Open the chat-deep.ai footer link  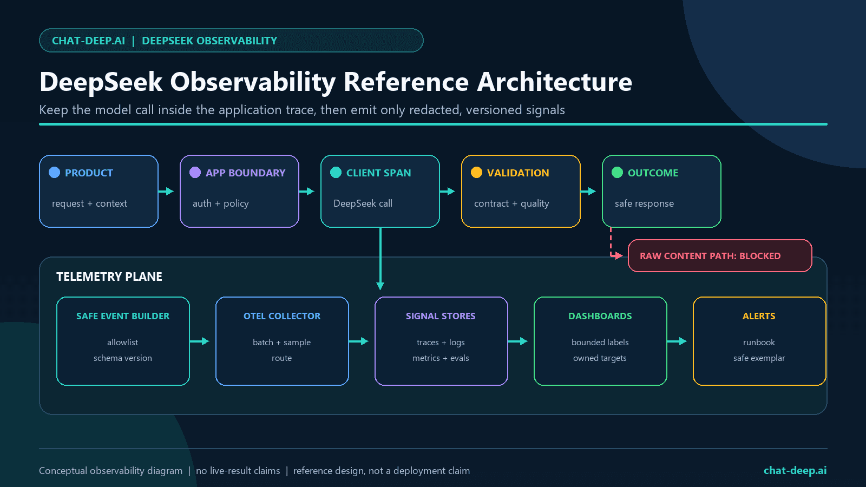(795, 471)
